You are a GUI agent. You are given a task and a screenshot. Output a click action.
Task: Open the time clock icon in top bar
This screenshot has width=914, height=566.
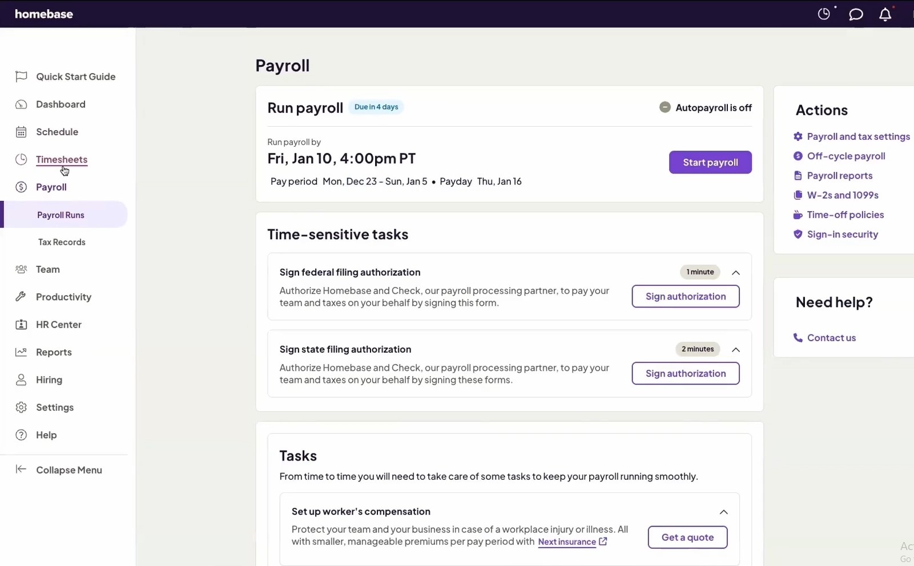tap(824, 13)
